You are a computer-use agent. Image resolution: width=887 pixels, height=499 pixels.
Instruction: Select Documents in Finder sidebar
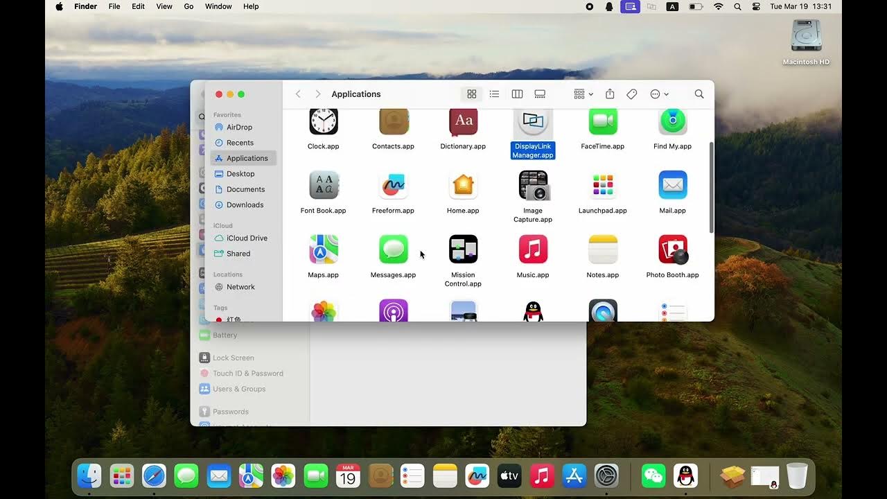point(244,189)
